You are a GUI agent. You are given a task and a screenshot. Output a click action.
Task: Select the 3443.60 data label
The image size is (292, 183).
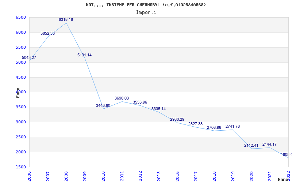[x=103, y=105]
